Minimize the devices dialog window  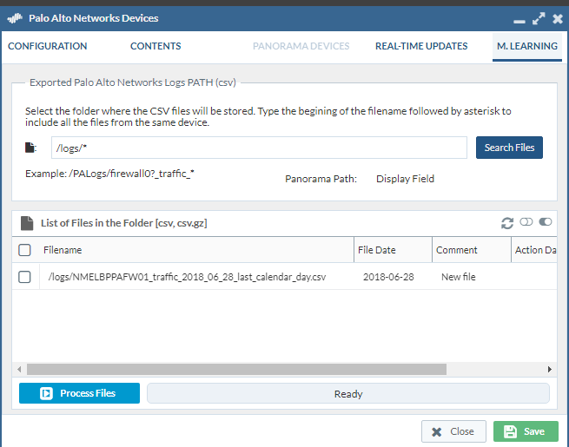[x=519, y=19]
